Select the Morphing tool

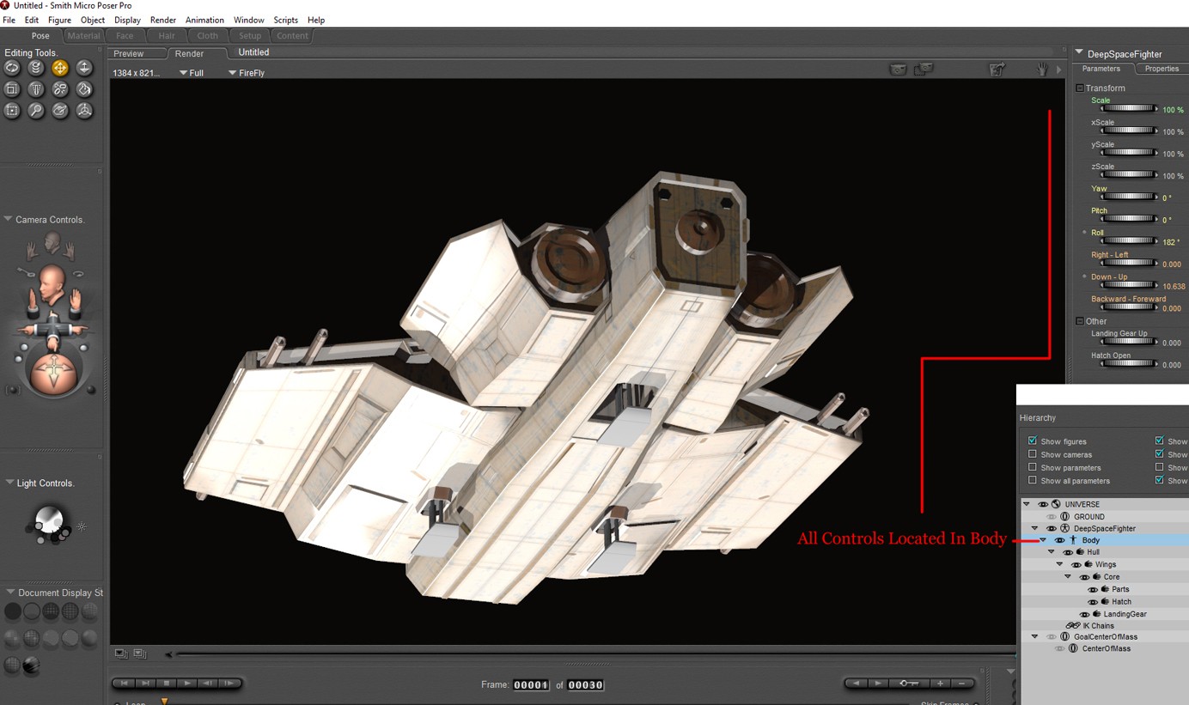60,111
